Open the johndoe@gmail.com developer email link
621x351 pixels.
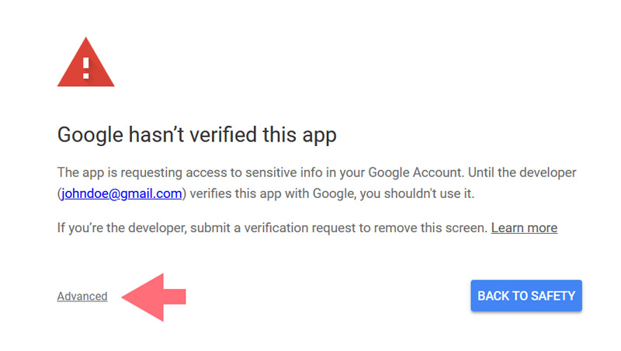122,193
